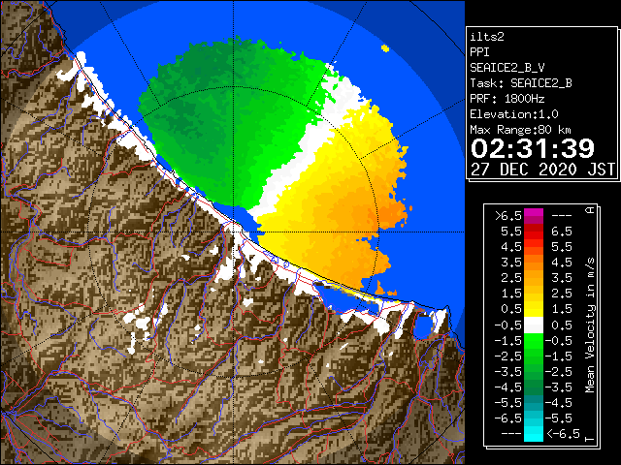Click the "-6.5" label in left legend column

tap(508, 418)
